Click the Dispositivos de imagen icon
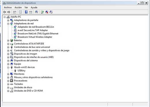This screenshot has width=150, height=107. coord(12,54)
